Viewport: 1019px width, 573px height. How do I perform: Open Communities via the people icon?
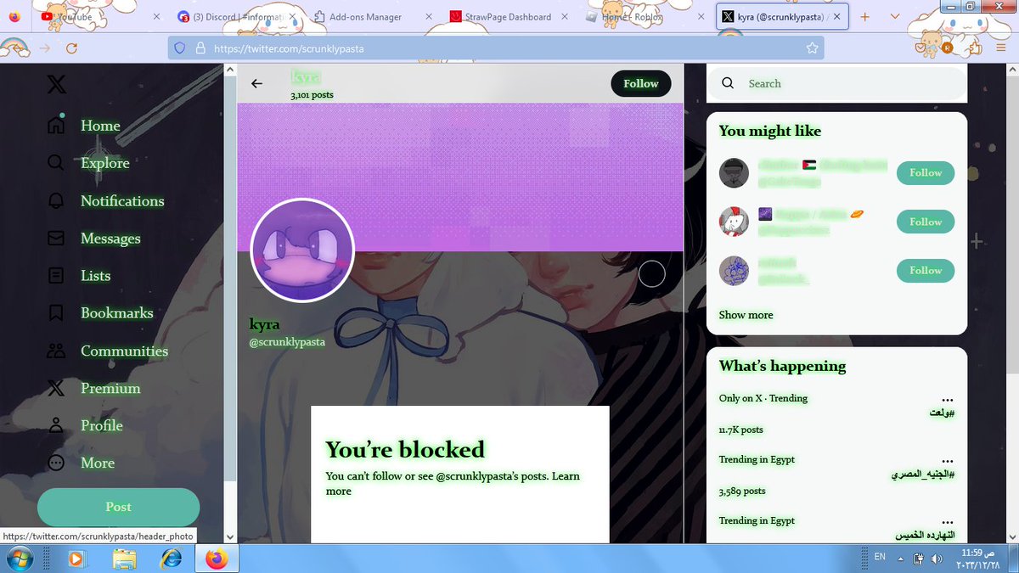click(x=56, y=351)
